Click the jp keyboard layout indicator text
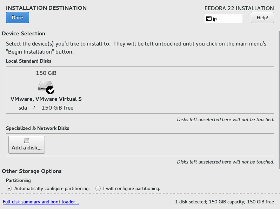 [x=215, y=19]
